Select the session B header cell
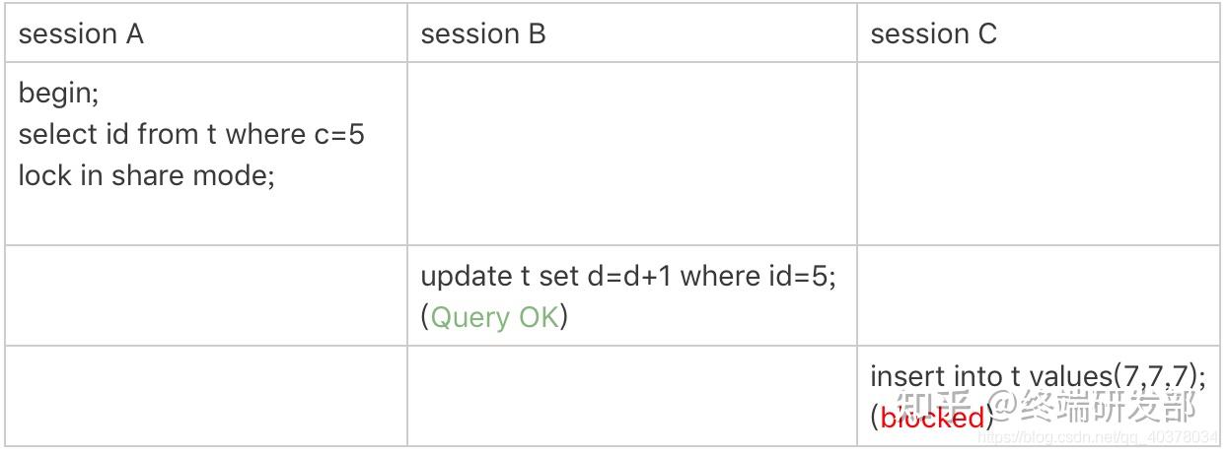The image size is (1227, 455). point(482,34)
